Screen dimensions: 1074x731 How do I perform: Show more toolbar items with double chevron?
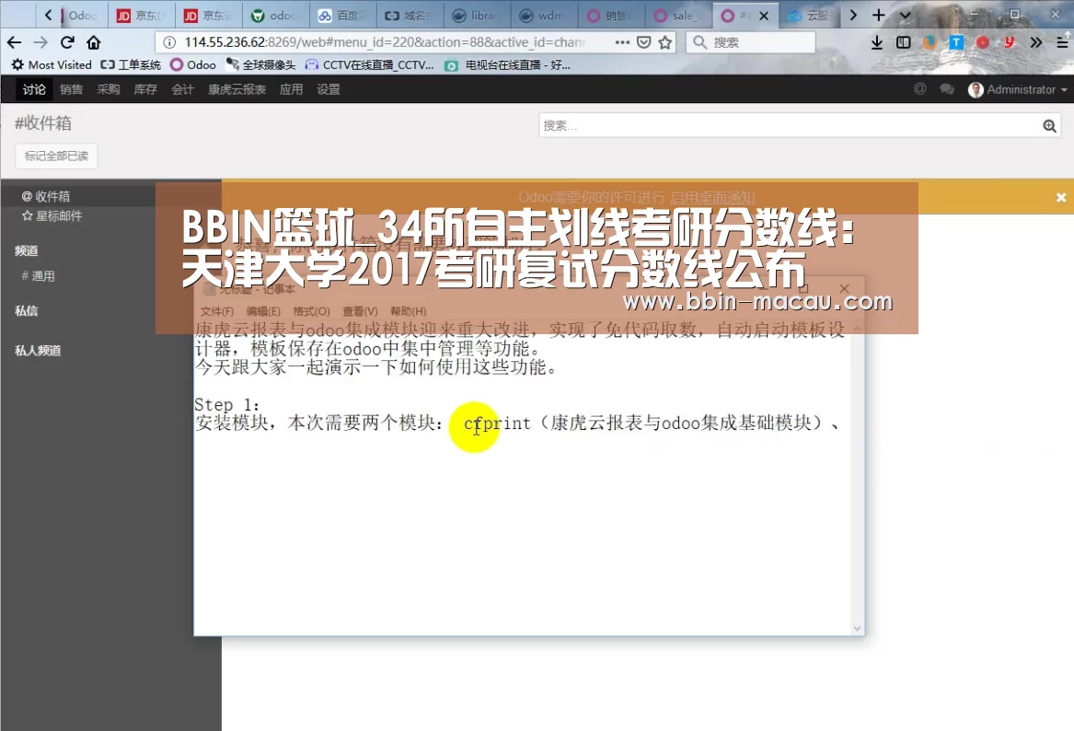click(x=1035, y=42)
